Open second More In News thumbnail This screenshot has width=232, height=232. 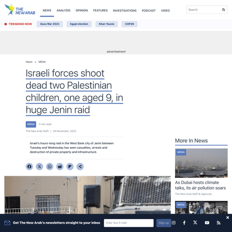[201, 207]
